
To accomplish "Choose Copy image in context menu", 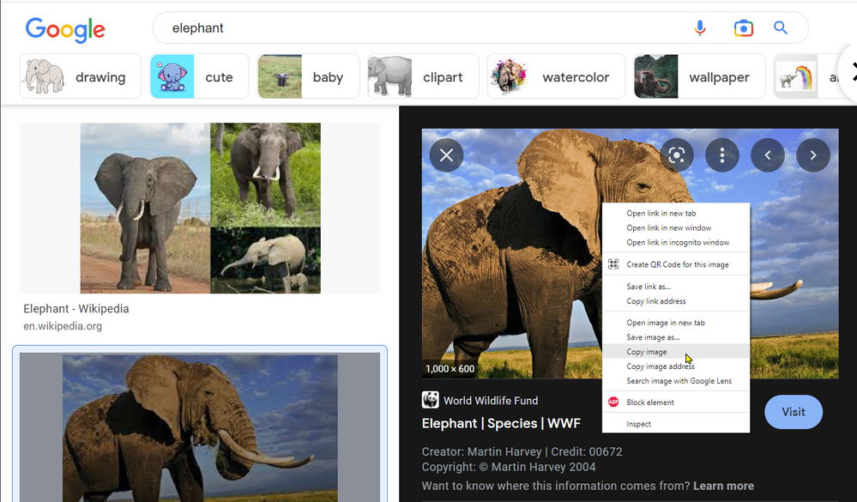I will [x=675, y=352].
